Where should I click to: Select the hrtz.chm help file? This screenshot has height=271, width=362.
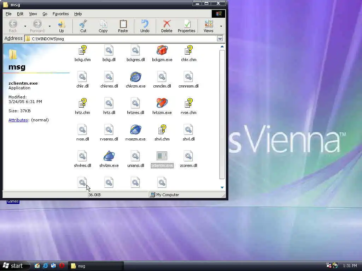(82, 107)
